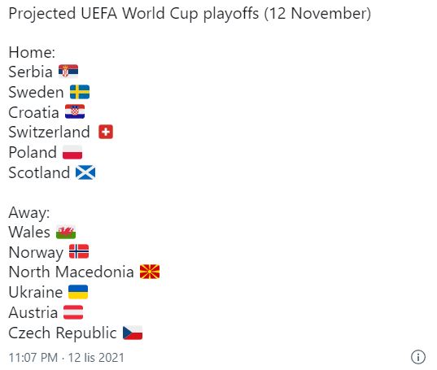Click the Switzerland team name
This screenshot has height=370, width=437.
(x=50, y=132)
